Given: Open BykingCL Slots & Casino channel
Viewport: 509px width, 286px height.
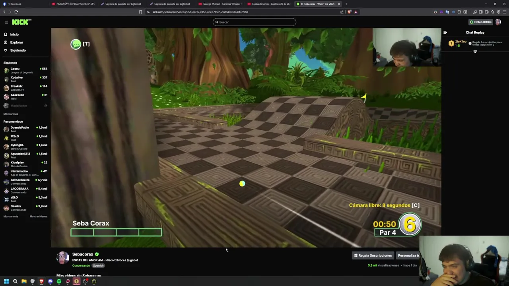Looking at the screenshot, I should pyautogui.click(x=25, y=147).
